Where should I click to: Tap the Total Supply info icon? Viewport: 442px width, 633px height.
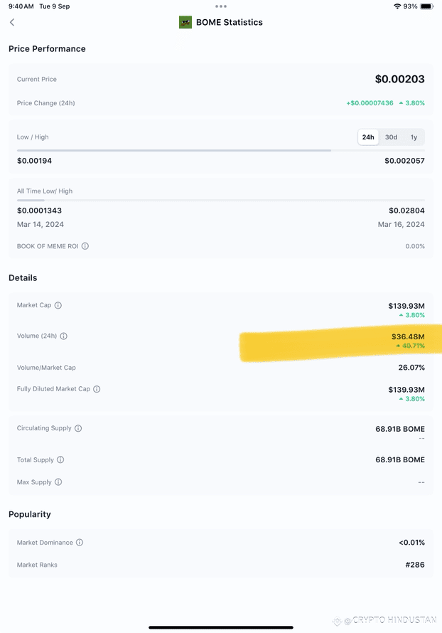60,459
